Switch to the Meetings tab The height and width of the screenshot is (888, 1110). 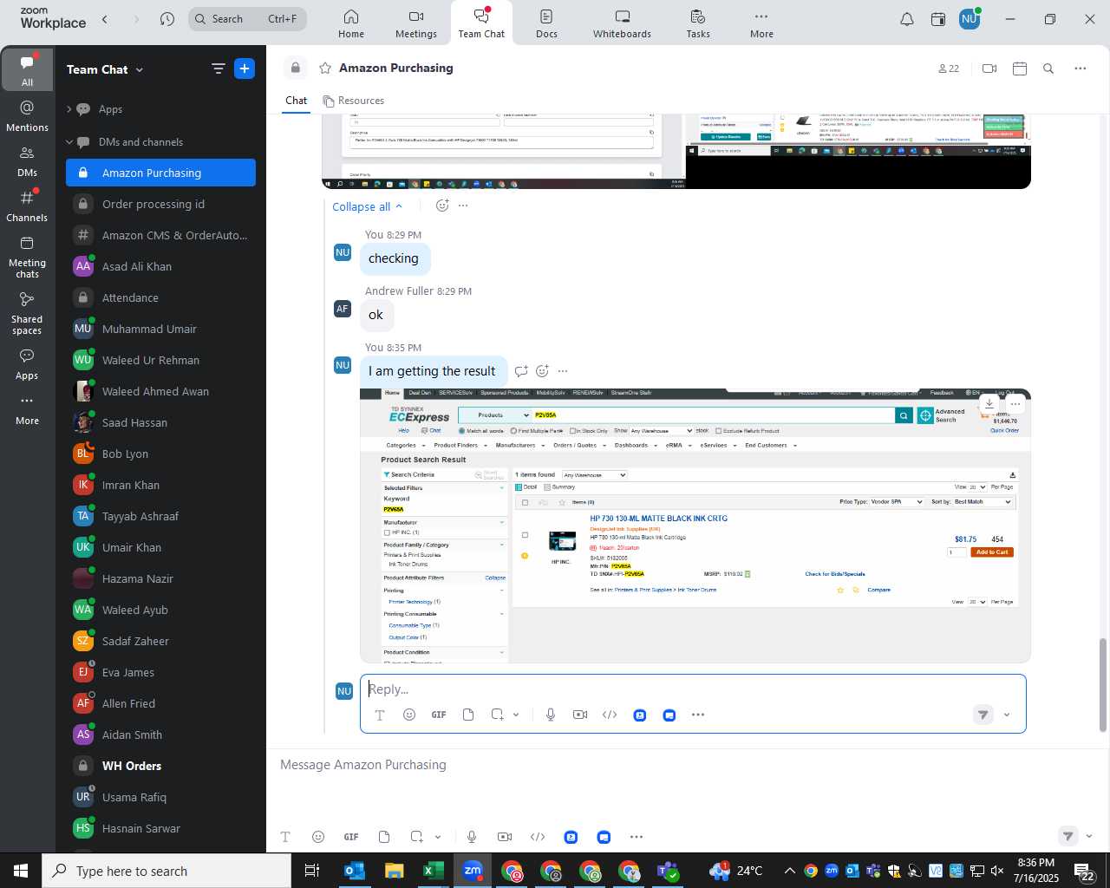(x=416, y=23)
